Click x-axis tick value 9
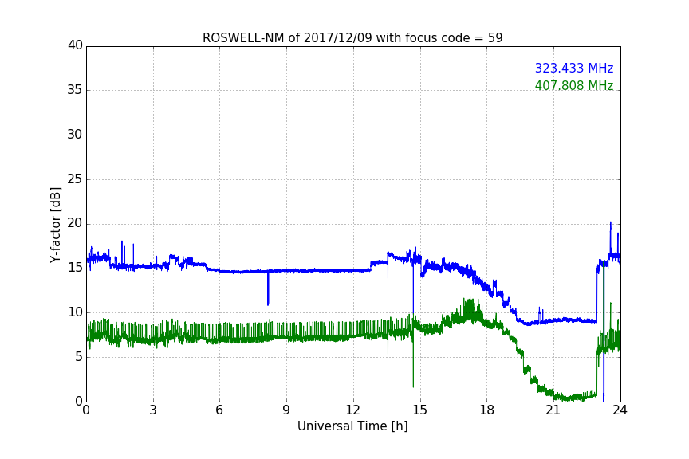The height and width of the screenshot is (459, 689). click(286, 410)
